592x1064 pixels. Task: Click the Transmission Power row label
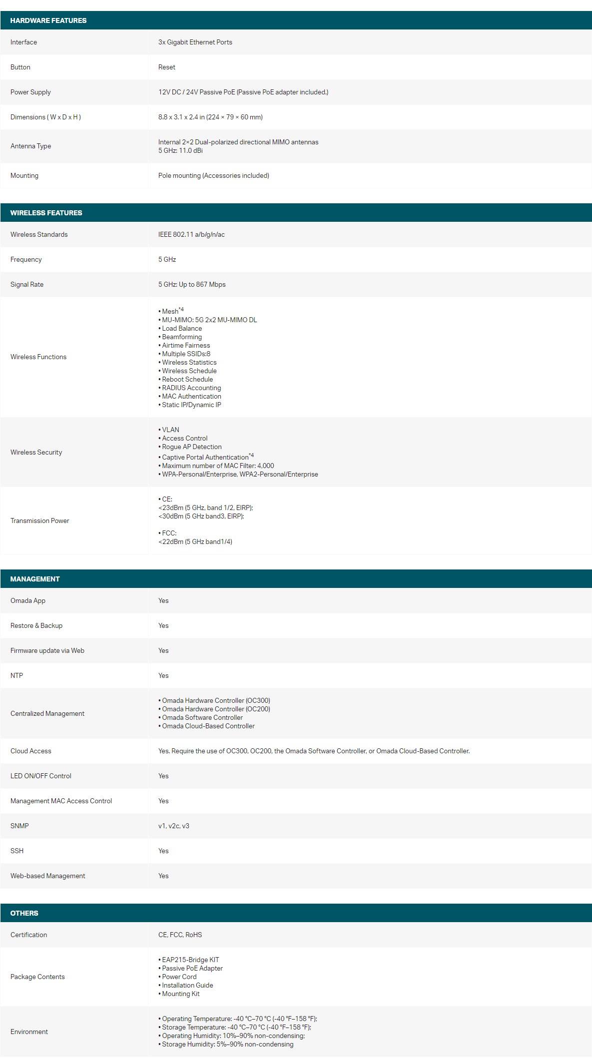pos(40,521)
